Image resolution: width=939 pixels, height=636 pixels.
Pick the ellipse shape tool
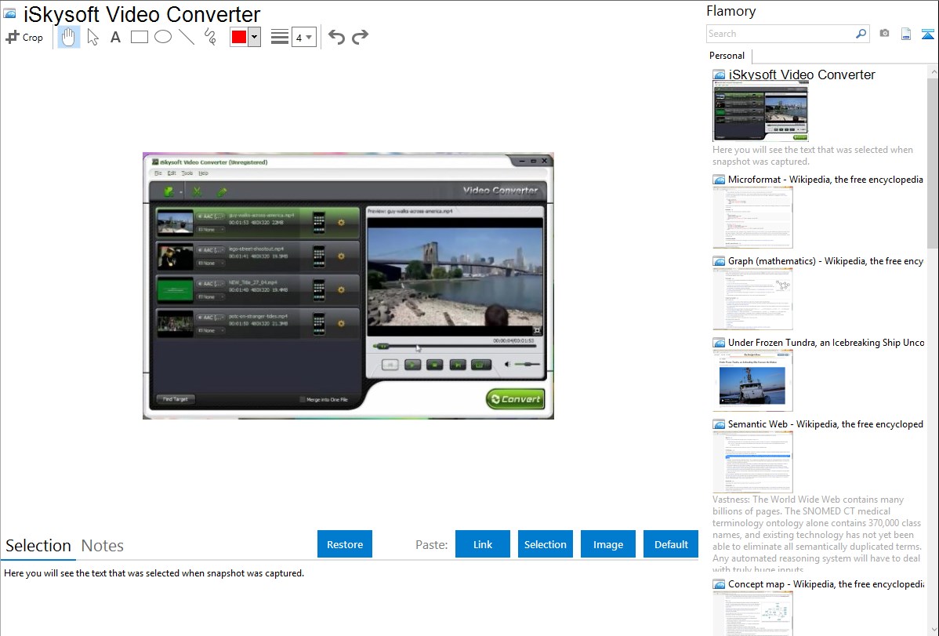(x=163, y=37)
